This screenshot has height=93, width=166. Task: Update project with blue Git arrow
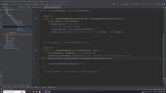[146, 4]
